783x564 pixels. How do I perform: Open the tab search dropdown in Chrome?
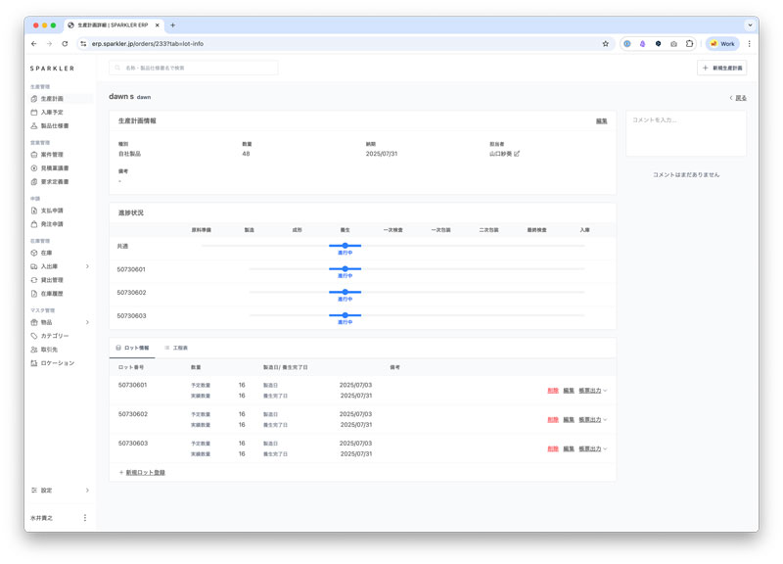point(750,25)
